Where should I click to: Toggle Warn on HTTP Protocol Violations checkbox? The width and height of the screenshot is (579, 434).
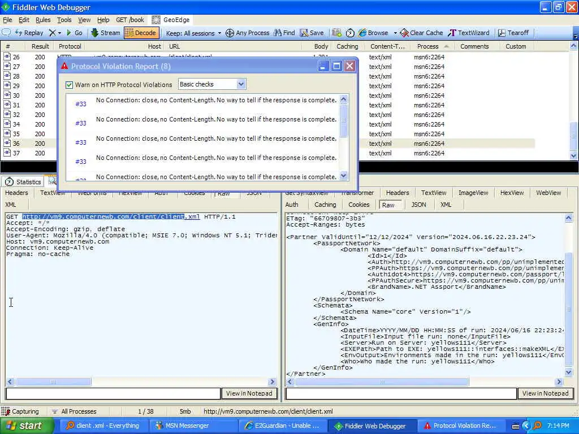pyautogui.click(x=69, y=85)
